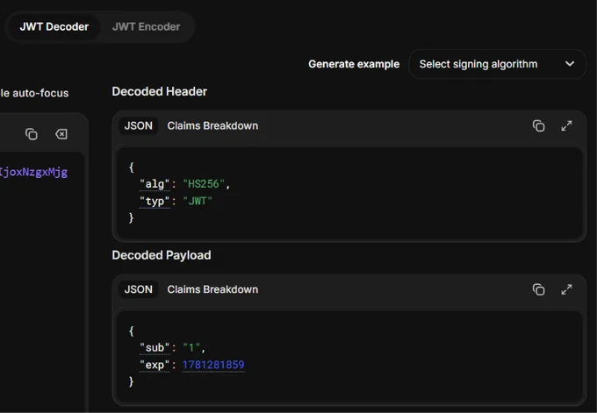Select JSON tab in Decoded Header
This screenshot has height=413, width=597.
138,126
